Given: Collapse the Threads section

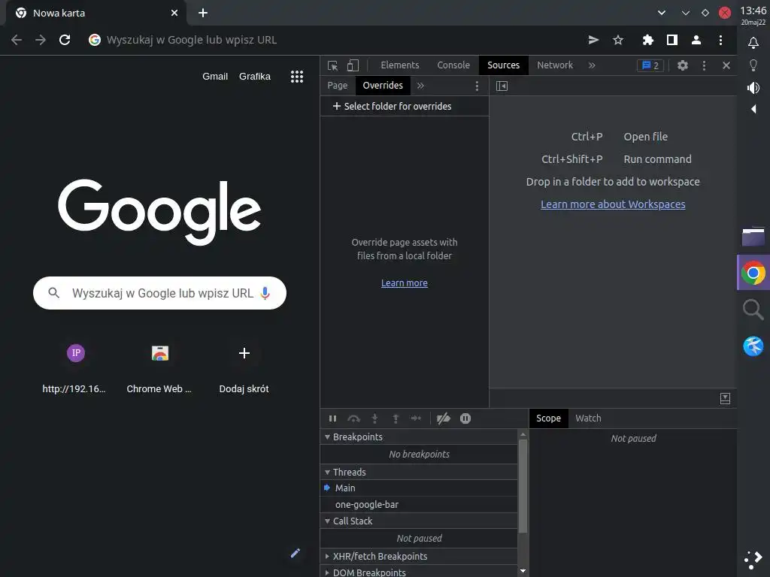Looking at the screenshot, I should click(419, 472).
